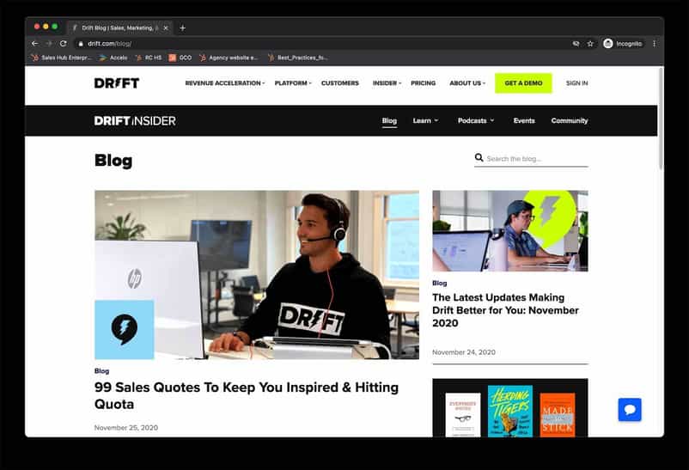Click the eye-slash tracking icon in address bar

[x=576, y=44]
